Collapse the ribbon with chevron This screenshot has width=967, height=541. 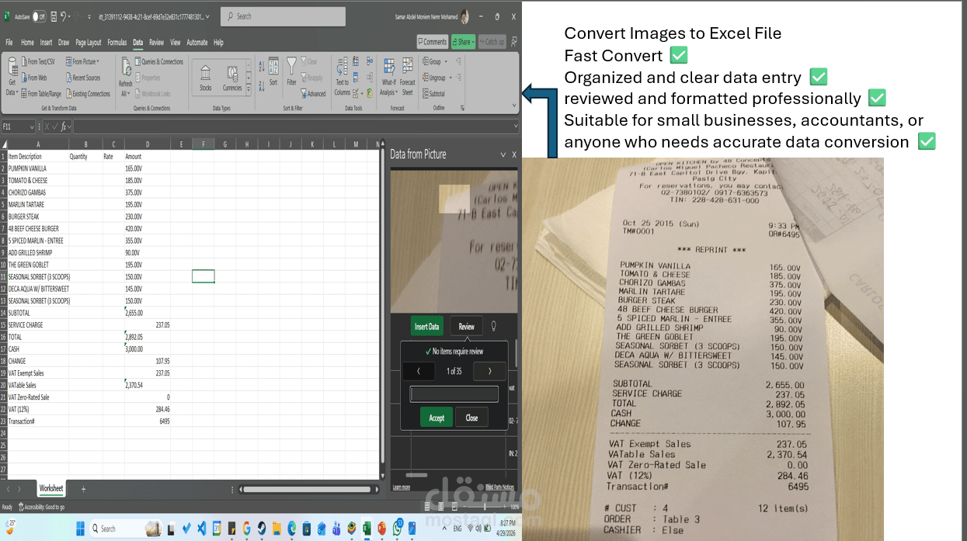point(513,106)
